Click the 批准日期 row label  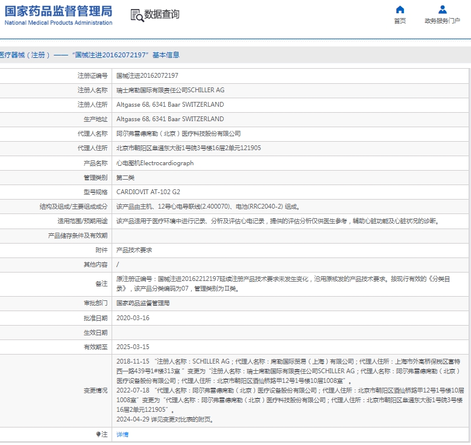pyautogui.click(x=95, y=318)
